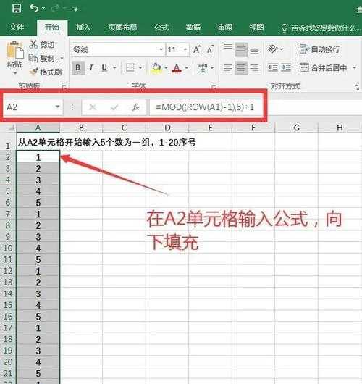Click the cancel X formula icon
The image size is (362, 384).
click(93, 107)
